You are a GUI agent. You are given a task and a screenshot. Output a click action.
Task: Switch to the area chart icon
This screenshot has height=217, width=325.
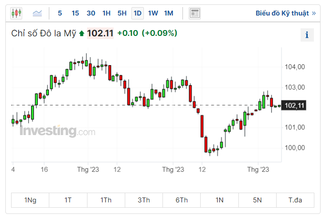tap(37, 13)
